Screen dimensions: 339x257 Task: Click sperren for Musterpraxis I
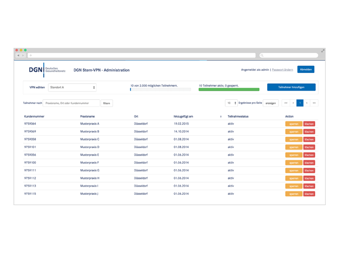pos(294,186)
